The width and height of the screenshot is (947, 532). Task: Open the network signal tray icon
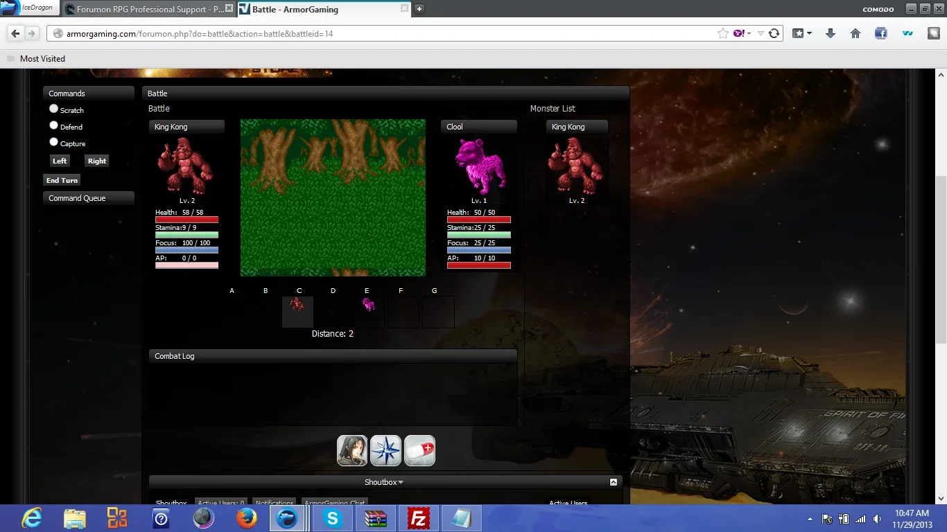[860, 519]
